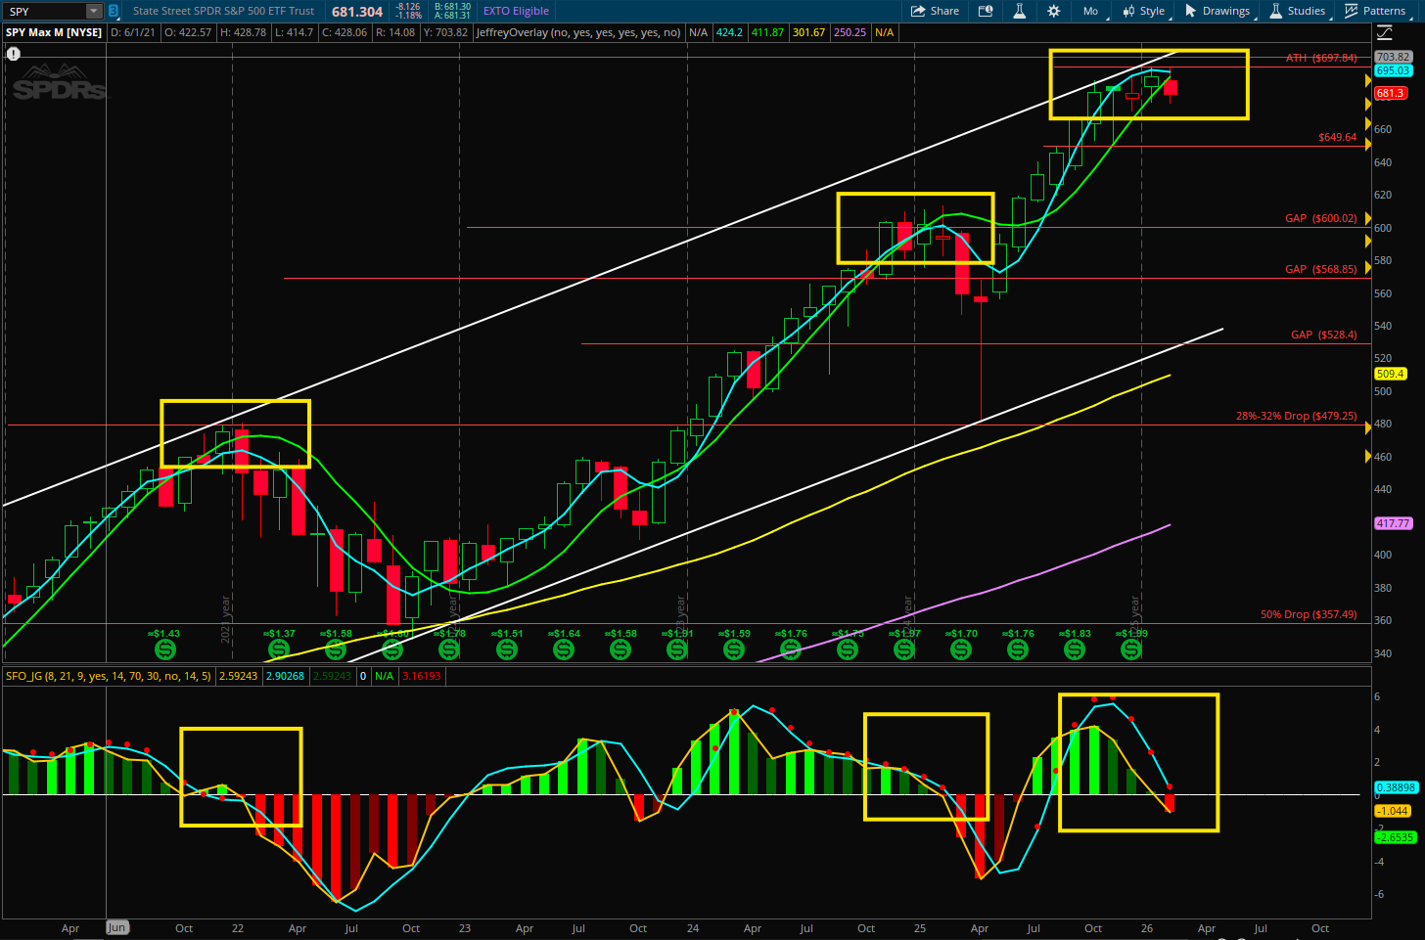Image resolution: width=1425 pixels, height=940 pixels.
Task: Click the dividend icon labeled ≈$1.83
Action: 1075,649
